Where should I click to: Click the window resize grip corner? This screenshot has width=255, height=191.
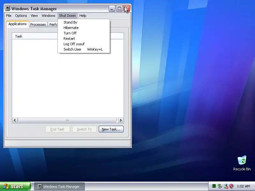tap(129, 145)
